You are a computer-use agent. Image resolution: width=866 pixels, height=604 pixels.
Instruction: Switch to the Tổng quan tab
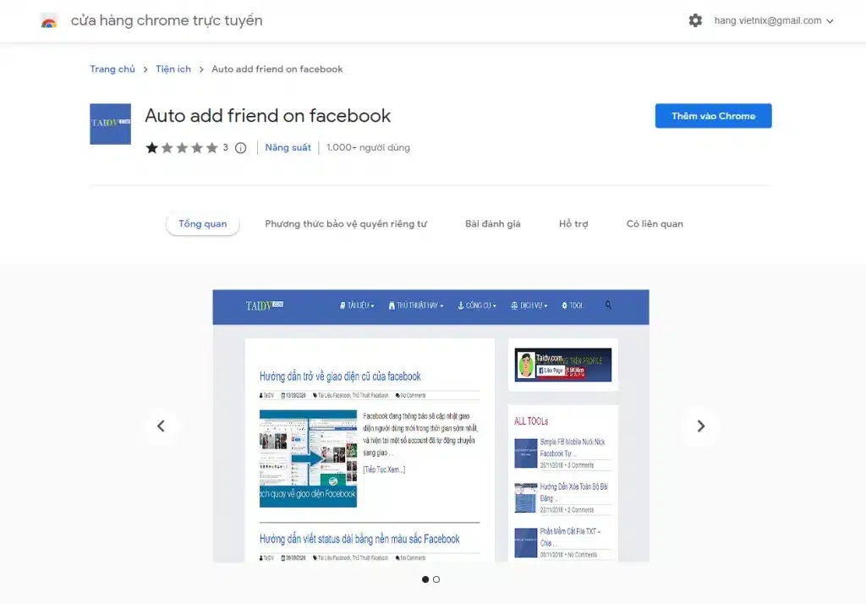click(203, 224)
